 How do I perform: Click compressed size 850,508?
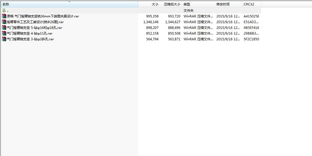tap(174, 33)
